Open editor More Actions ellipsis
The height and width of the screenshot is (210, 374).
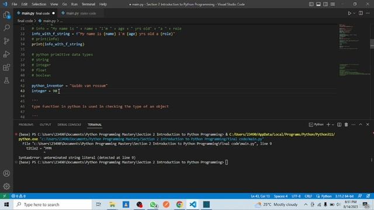coord(368,13)
